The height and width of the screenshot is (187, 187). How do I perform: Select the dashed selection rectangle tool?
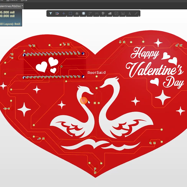70,13
